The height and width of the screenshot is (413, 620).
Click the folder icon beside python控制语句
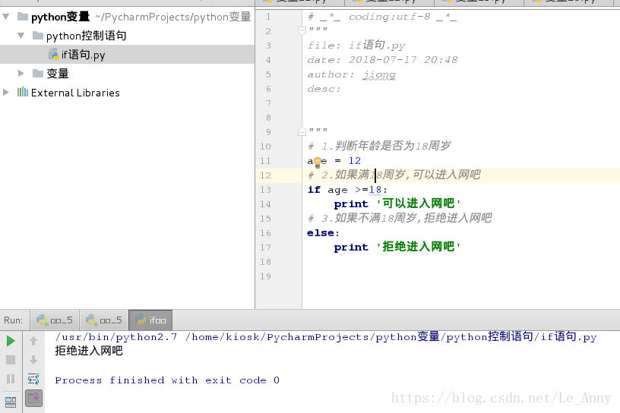(x=37, y=36)
